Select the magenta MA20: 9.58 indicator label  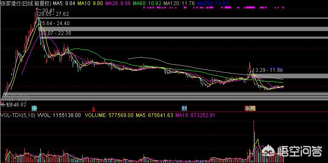(118, 3)
